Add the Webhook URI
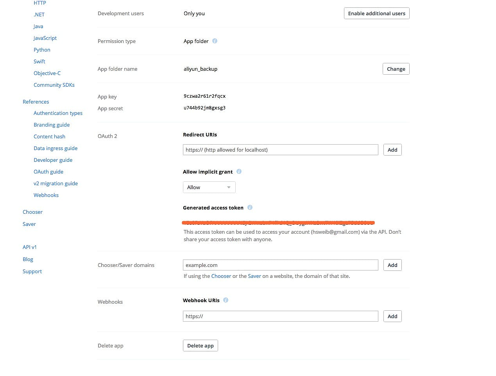496x376 pixels. (x=392, y=316)
